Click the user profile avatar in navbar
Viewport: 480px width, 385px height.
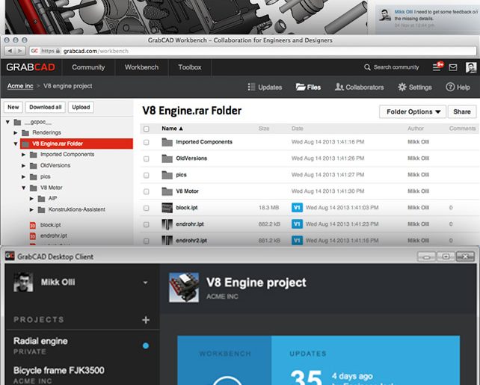pyautogui.click(x=470, y=67)
